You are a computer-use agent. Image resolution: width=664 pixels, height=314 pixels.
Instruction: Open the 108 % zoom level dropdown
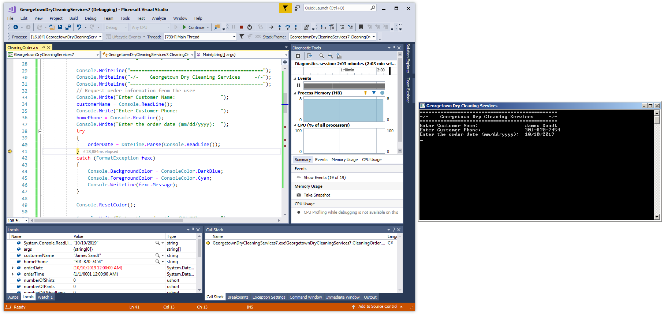click(26, 221)
